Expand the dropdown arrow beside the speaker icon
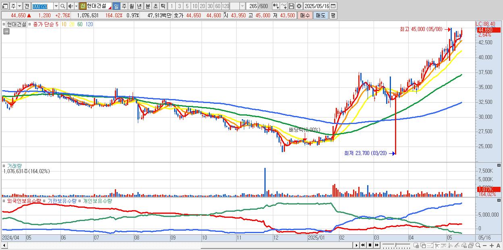 pos(76,6)
